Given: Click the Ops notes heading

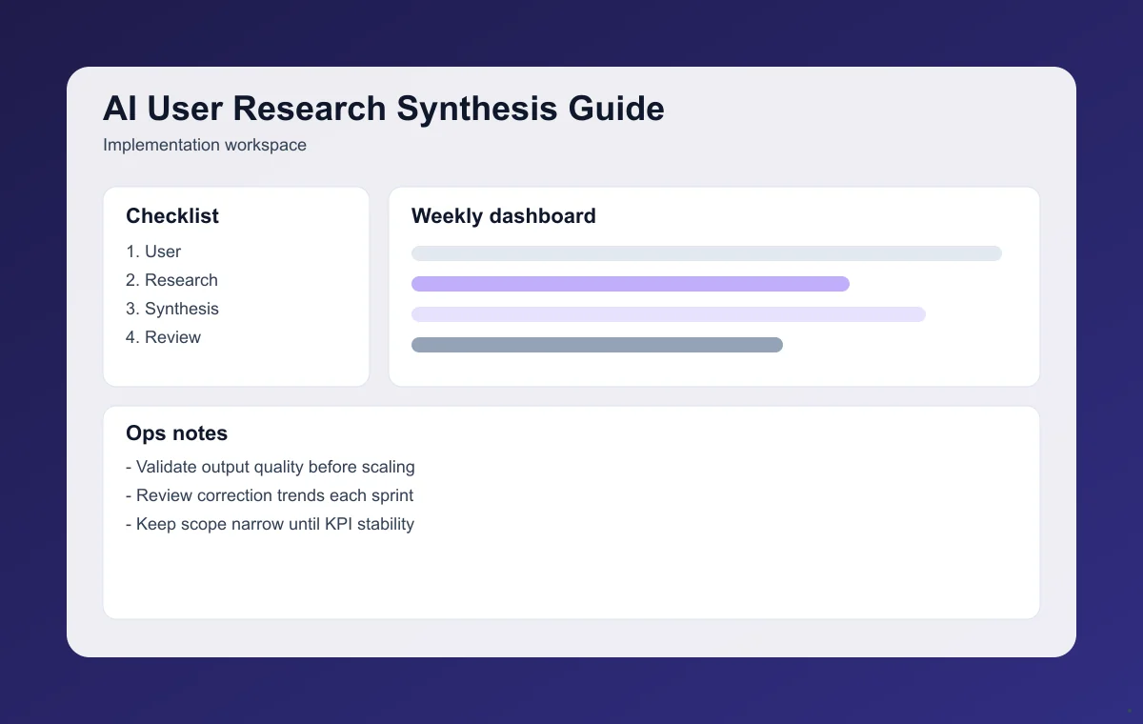Looking at the screenshot, I should (177, 433).
